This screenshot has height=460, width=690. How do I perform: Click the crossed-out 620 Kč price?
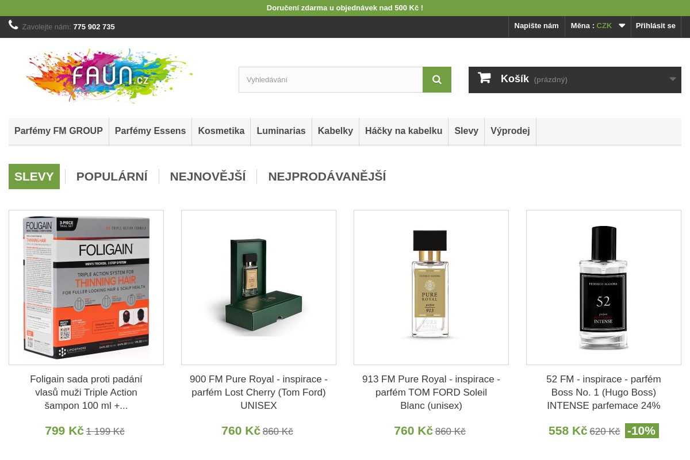click(605, 431)
